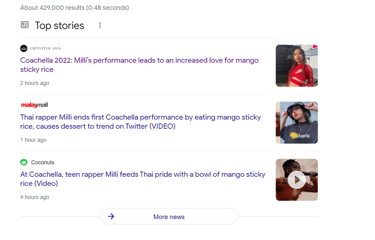This screenshot has height=240, width=375.
Task: Click the More news button label
Action: pyautogui.click(x=169, y=217)
